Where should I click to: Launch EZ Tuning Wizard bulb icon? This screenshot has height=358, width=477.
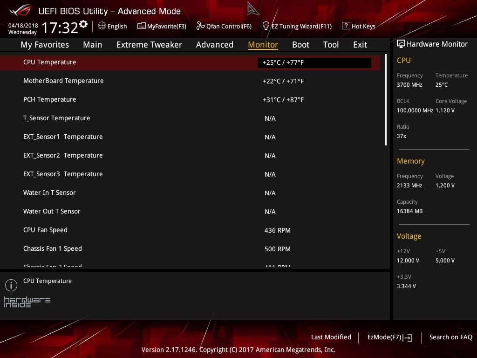pyautogui.click(x=266, y=26)
